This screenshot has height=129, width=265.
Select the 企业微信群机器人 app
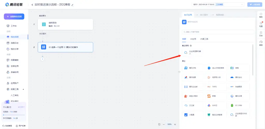click(193, 52)
